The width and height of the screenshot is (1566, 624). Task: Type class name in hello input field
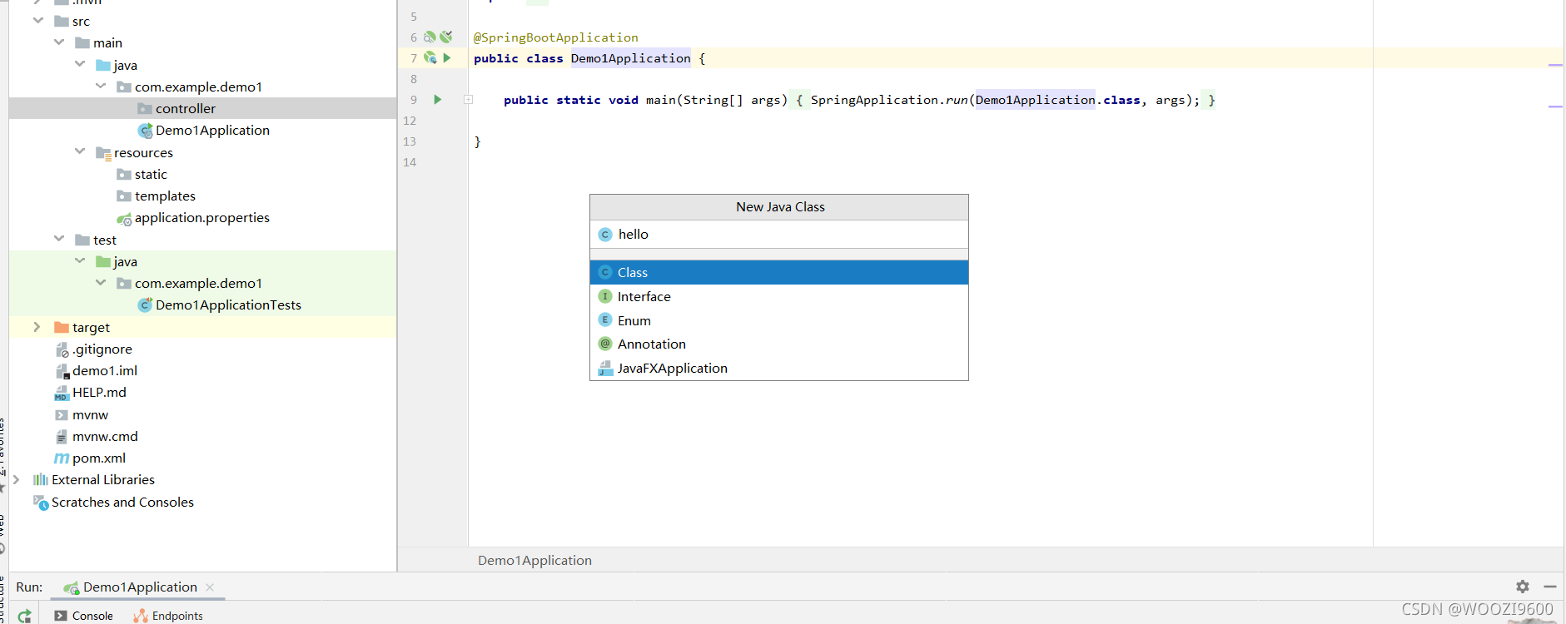pos(779,235)
